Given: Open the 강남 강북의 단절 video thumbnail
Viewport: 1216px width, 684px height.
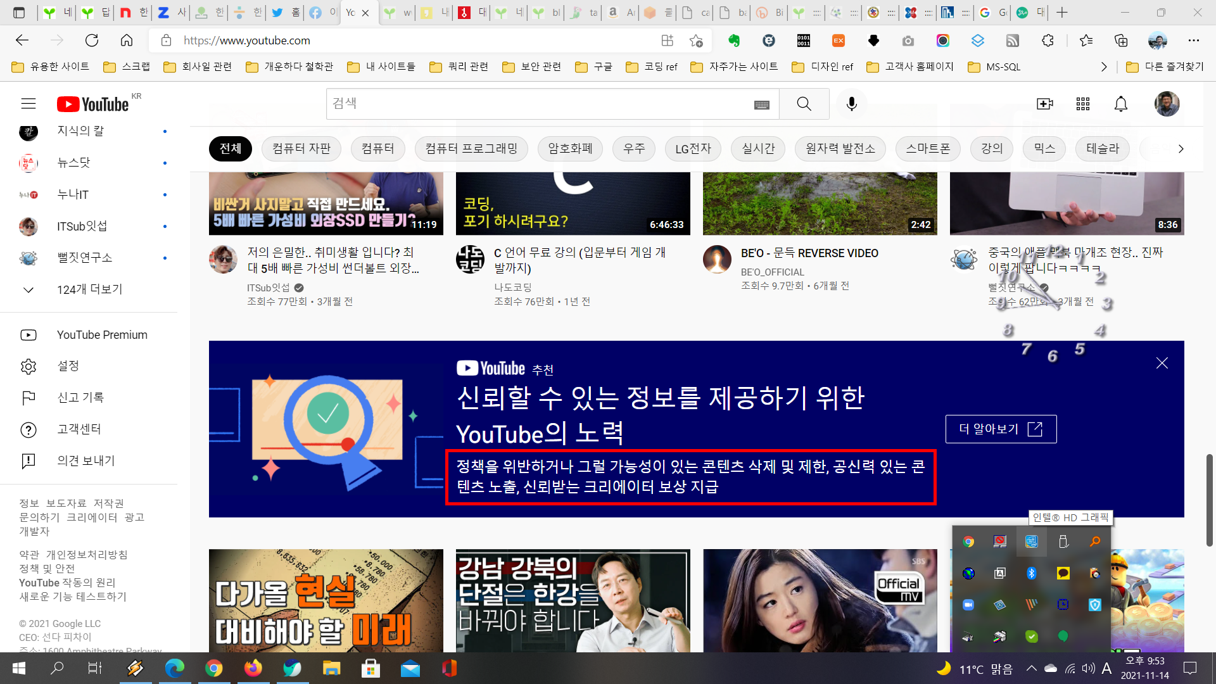Looking at the screenshot, I should point(573,600).
